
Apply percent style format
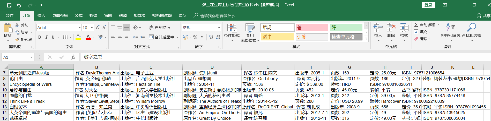[195, 37]
